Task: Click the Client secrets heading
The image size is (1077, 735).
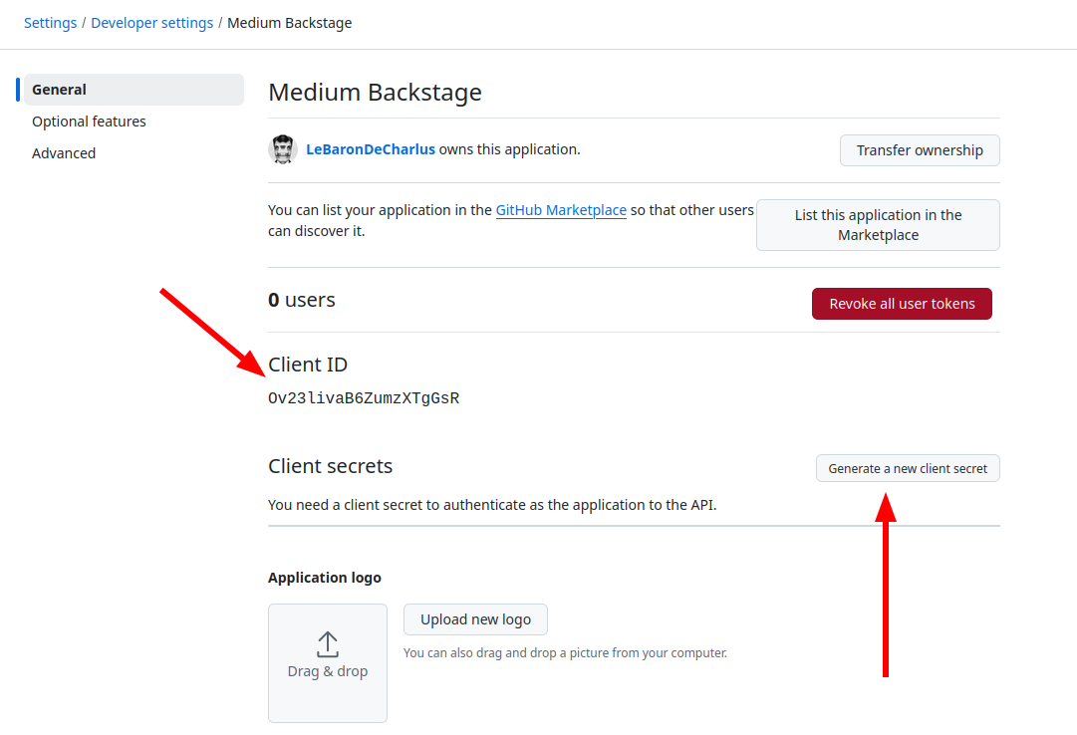Action: pyautogui.click(x=331, y=466)
